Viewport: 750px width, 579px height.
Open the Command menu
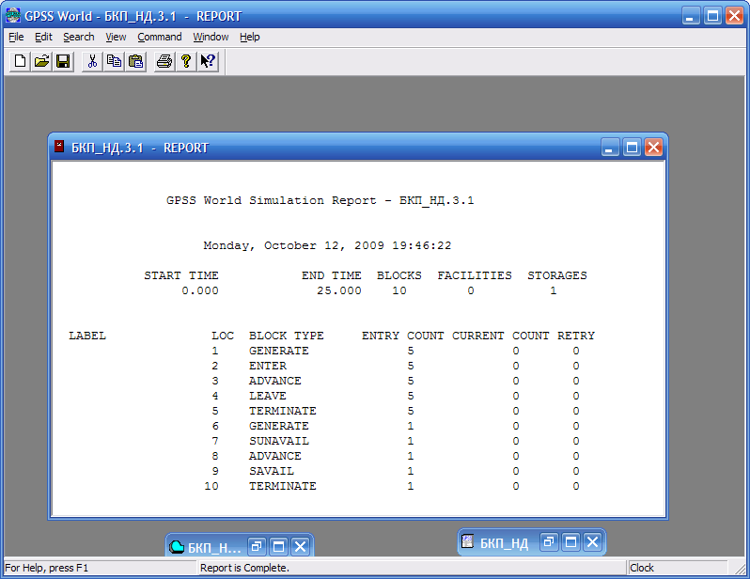point(159,37)
